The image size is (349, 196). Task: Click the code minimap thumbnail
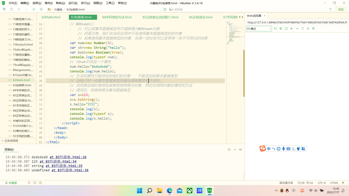[235, 33]
